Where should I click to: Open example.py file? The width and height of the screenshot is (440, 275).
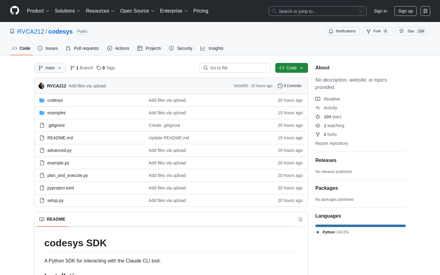(58, 163)
